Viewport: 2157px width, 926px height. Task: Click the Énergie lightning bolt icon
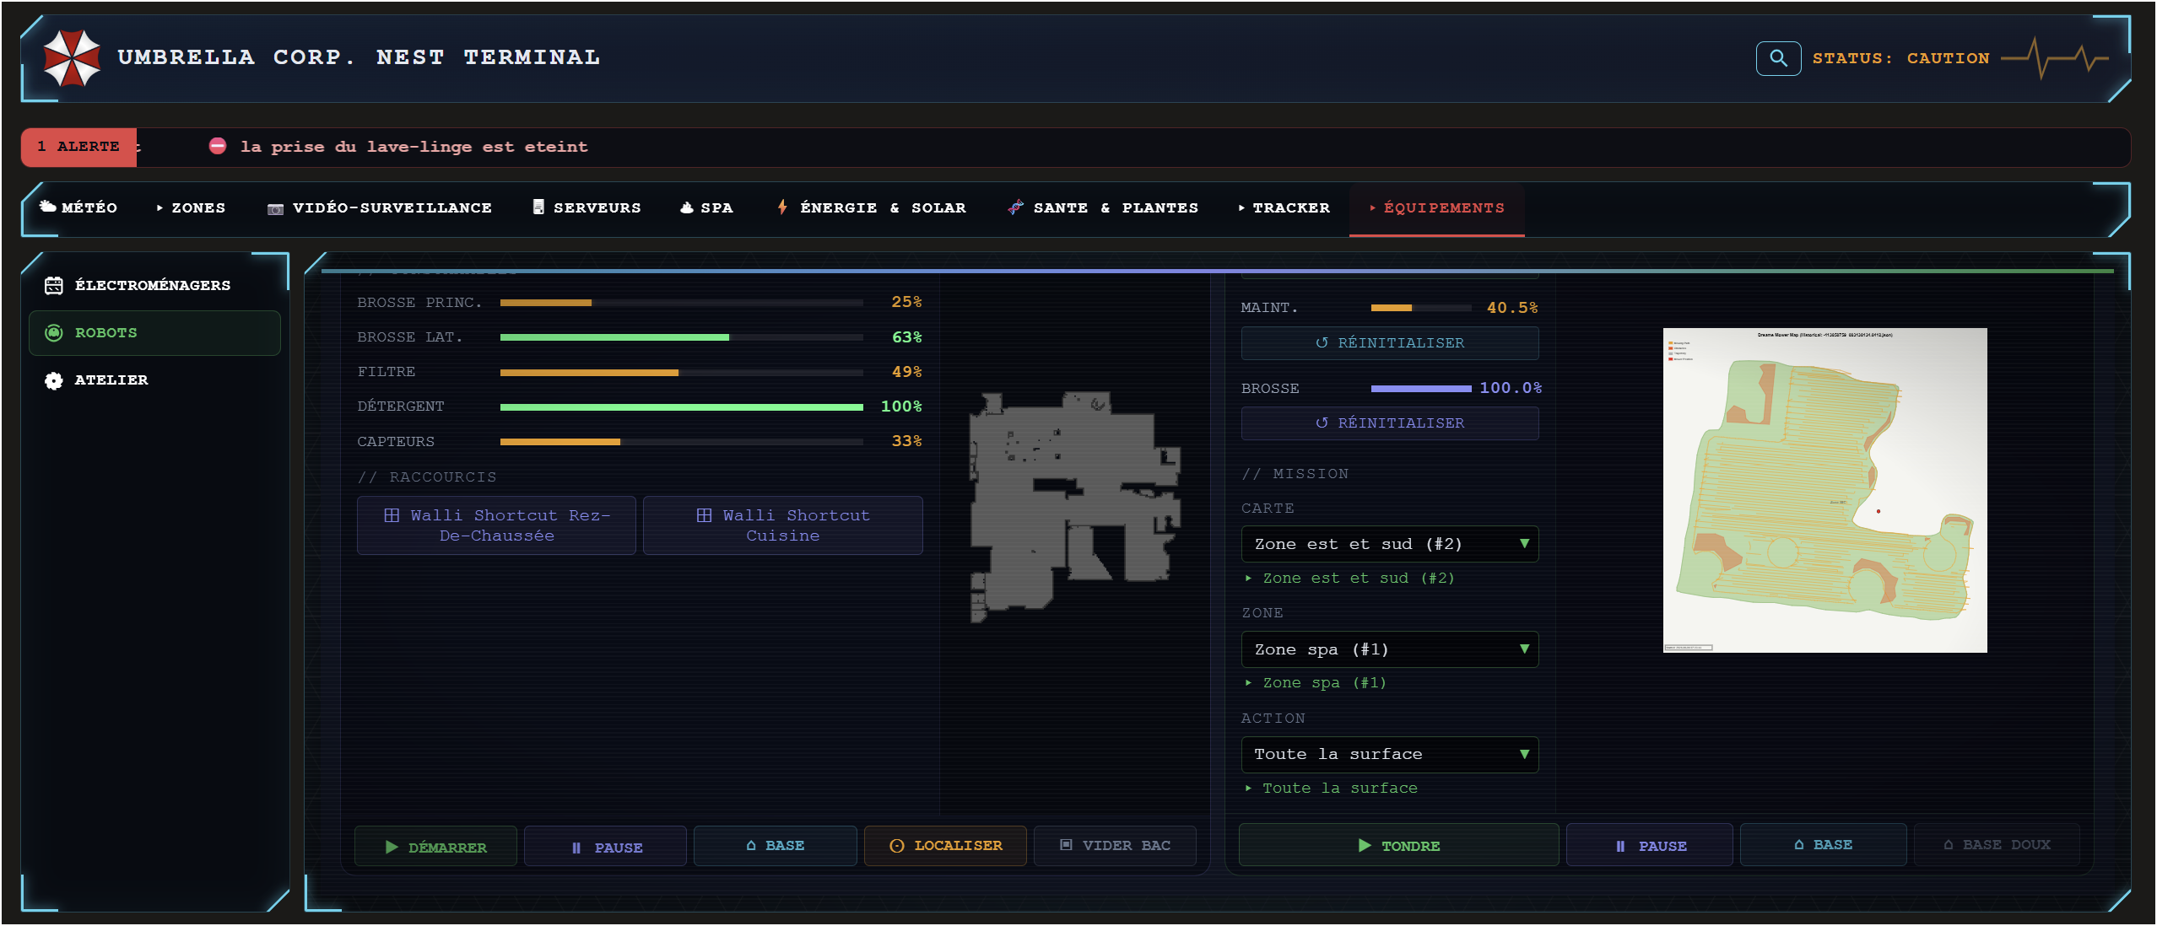(x=782, y=207)
